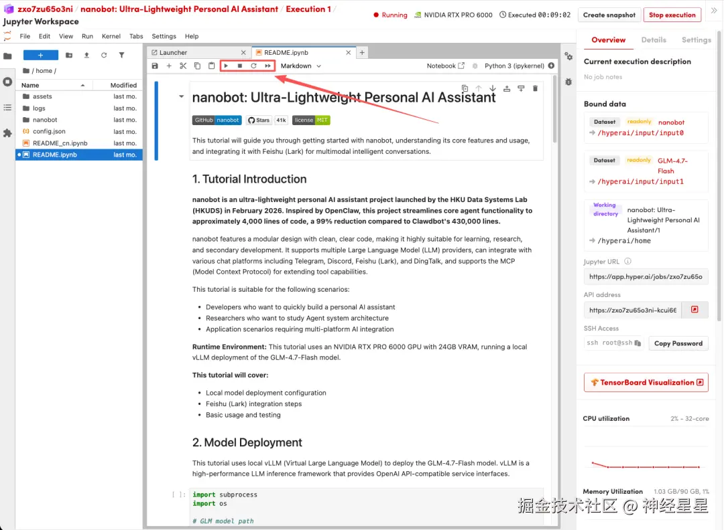Open the nanobot folder
This screenshot has width=724, height=530.
(x=79, y=120)
